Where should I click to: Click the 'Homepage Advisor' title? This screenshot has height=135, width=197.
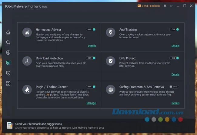[x=48, y=30]
